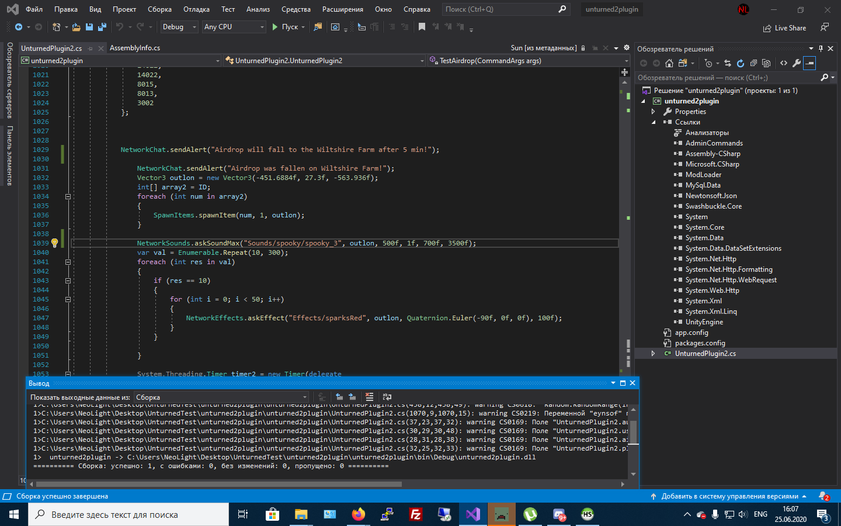Open the Файл menu
Image resolution: width=841 pixels, height=526 pixels.
34,9
